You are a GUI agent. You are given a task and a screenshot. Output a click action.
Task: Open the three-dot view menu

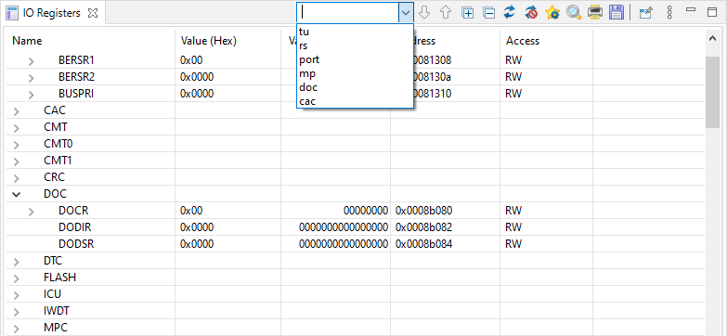(669, 12)
